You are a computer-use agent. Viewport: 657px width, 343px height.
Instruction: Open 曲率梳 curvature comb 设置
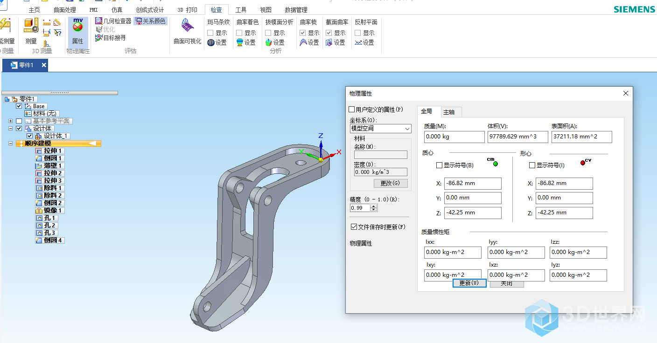click(309, 42)
